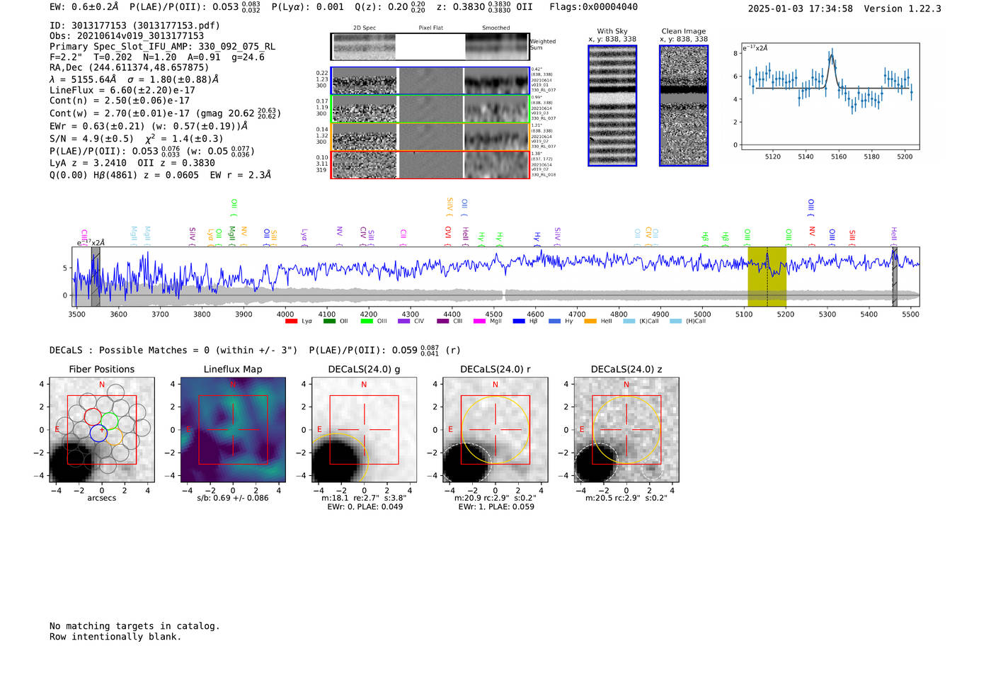Select the Lineflux Map panel
Image resolution: width=991 pixels, height=675 pixels.
tap(233, 430)
